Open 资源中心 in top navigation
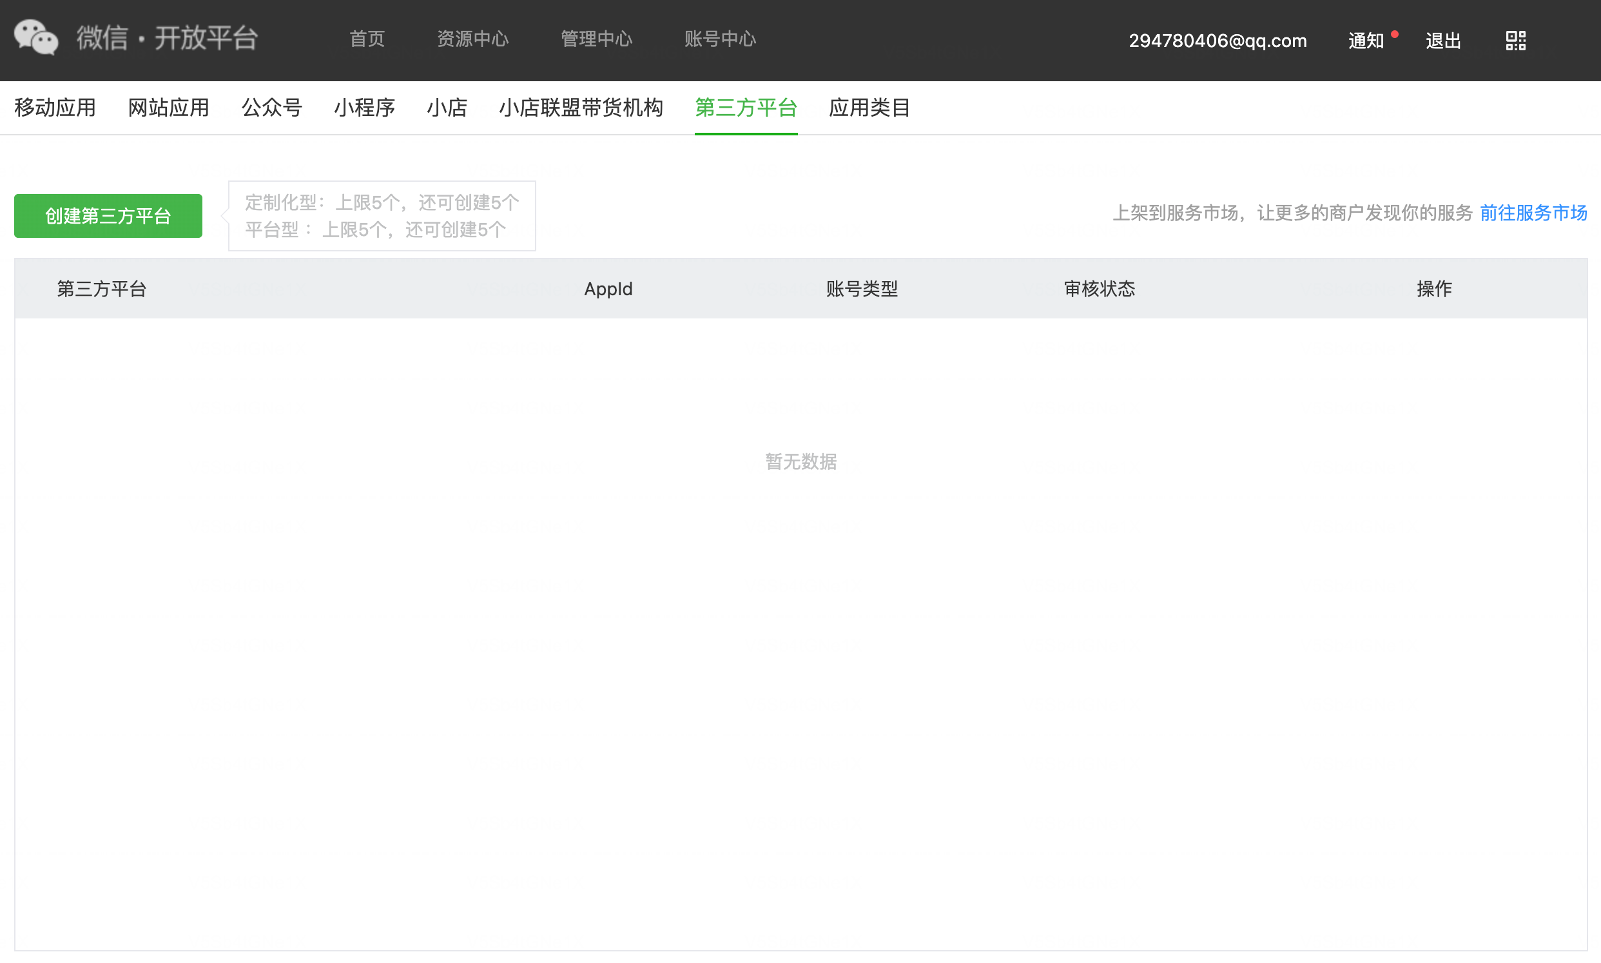The image size is (1601, 963). (472, 39)
